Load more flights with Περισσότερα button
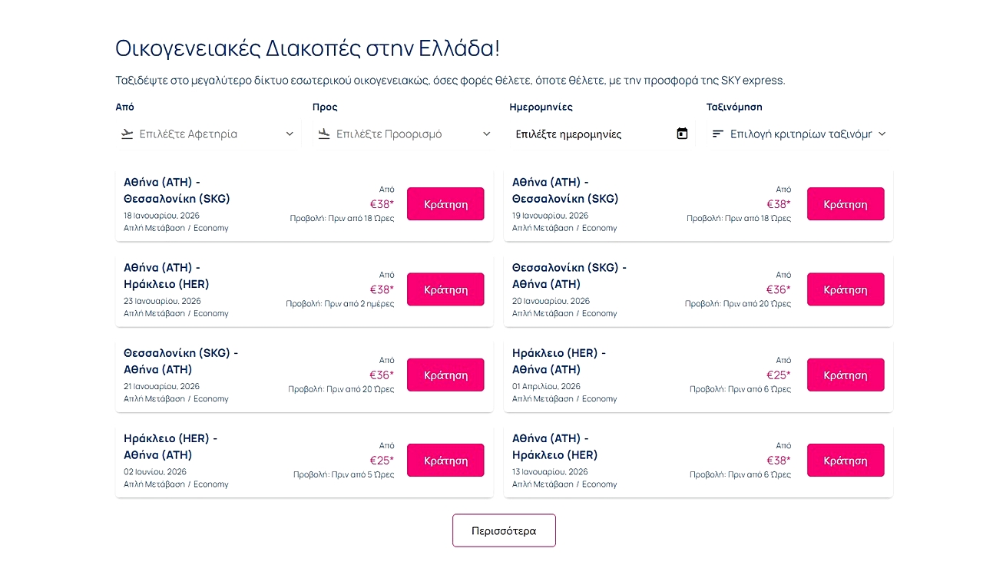 point(504,530)
